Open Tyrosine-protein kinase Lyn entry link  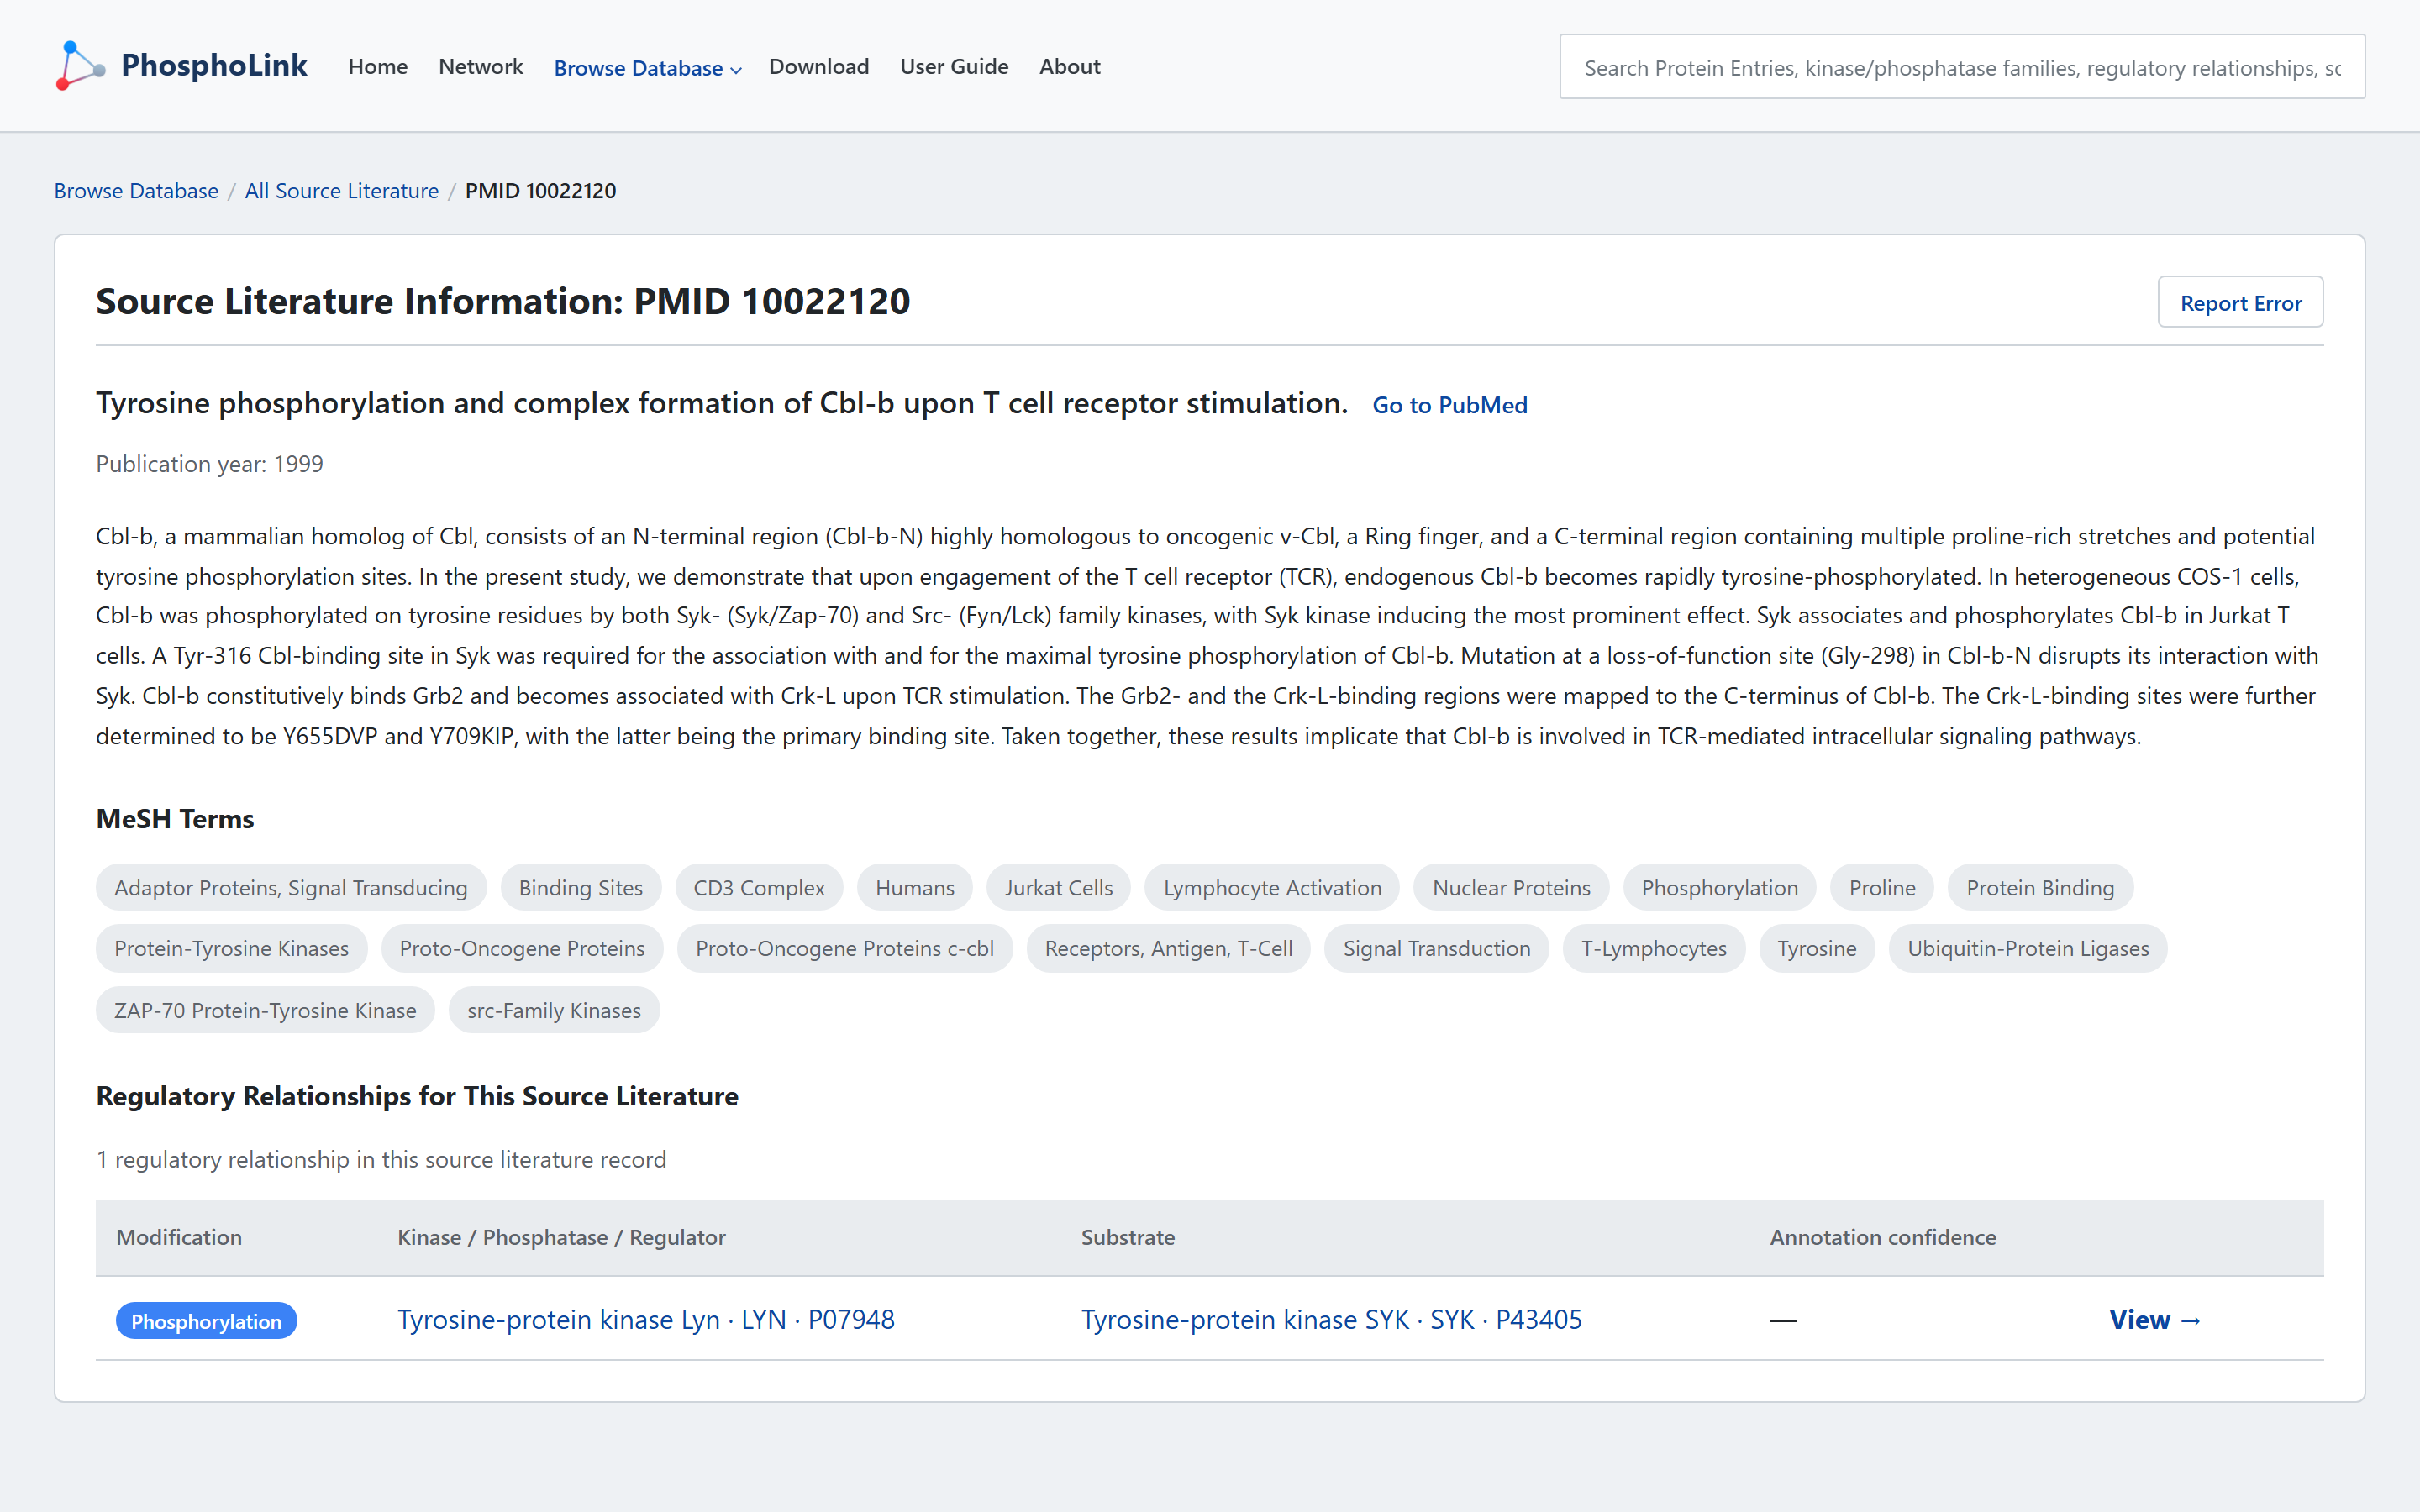click(646, 1319)
